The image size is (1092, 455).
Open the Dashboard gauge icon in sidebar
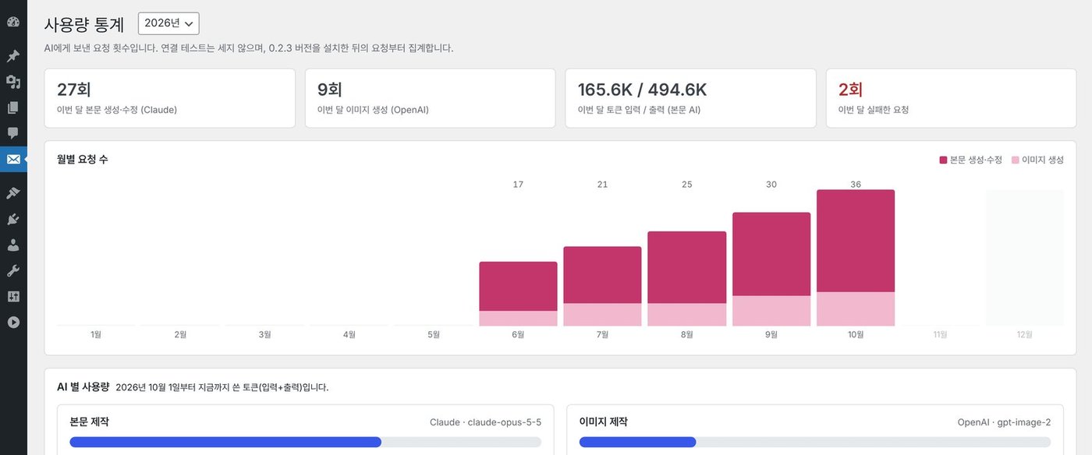(x=13, y=22)
